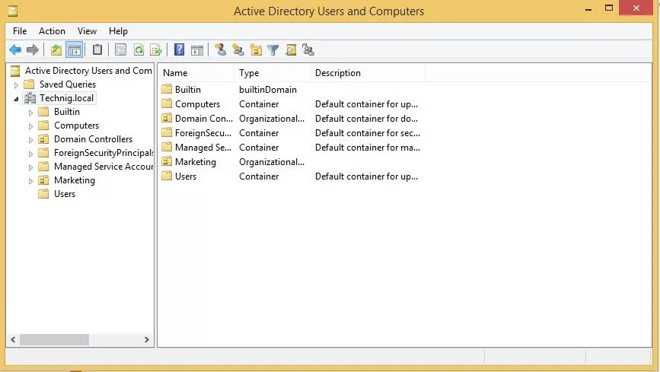The width and height of the screenshot is (660, 372).
Task: Click 'Default container for do...' description cell
Action: point(366,119)
